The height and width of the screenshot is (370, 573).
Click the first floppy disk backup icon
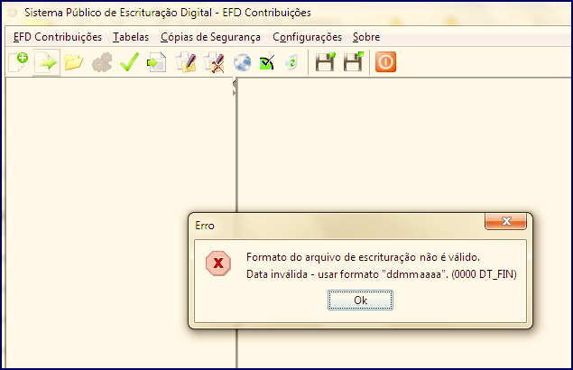click(325, 61)
